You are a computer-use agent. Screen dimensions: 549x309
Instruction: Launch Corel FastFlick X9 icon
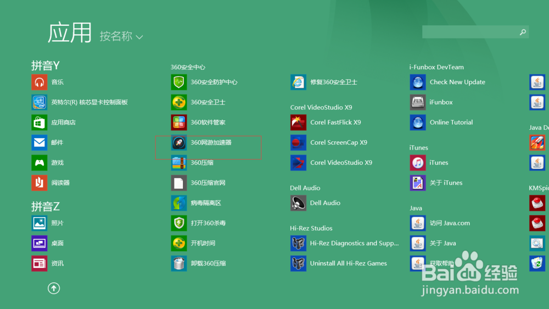(298, 123)
